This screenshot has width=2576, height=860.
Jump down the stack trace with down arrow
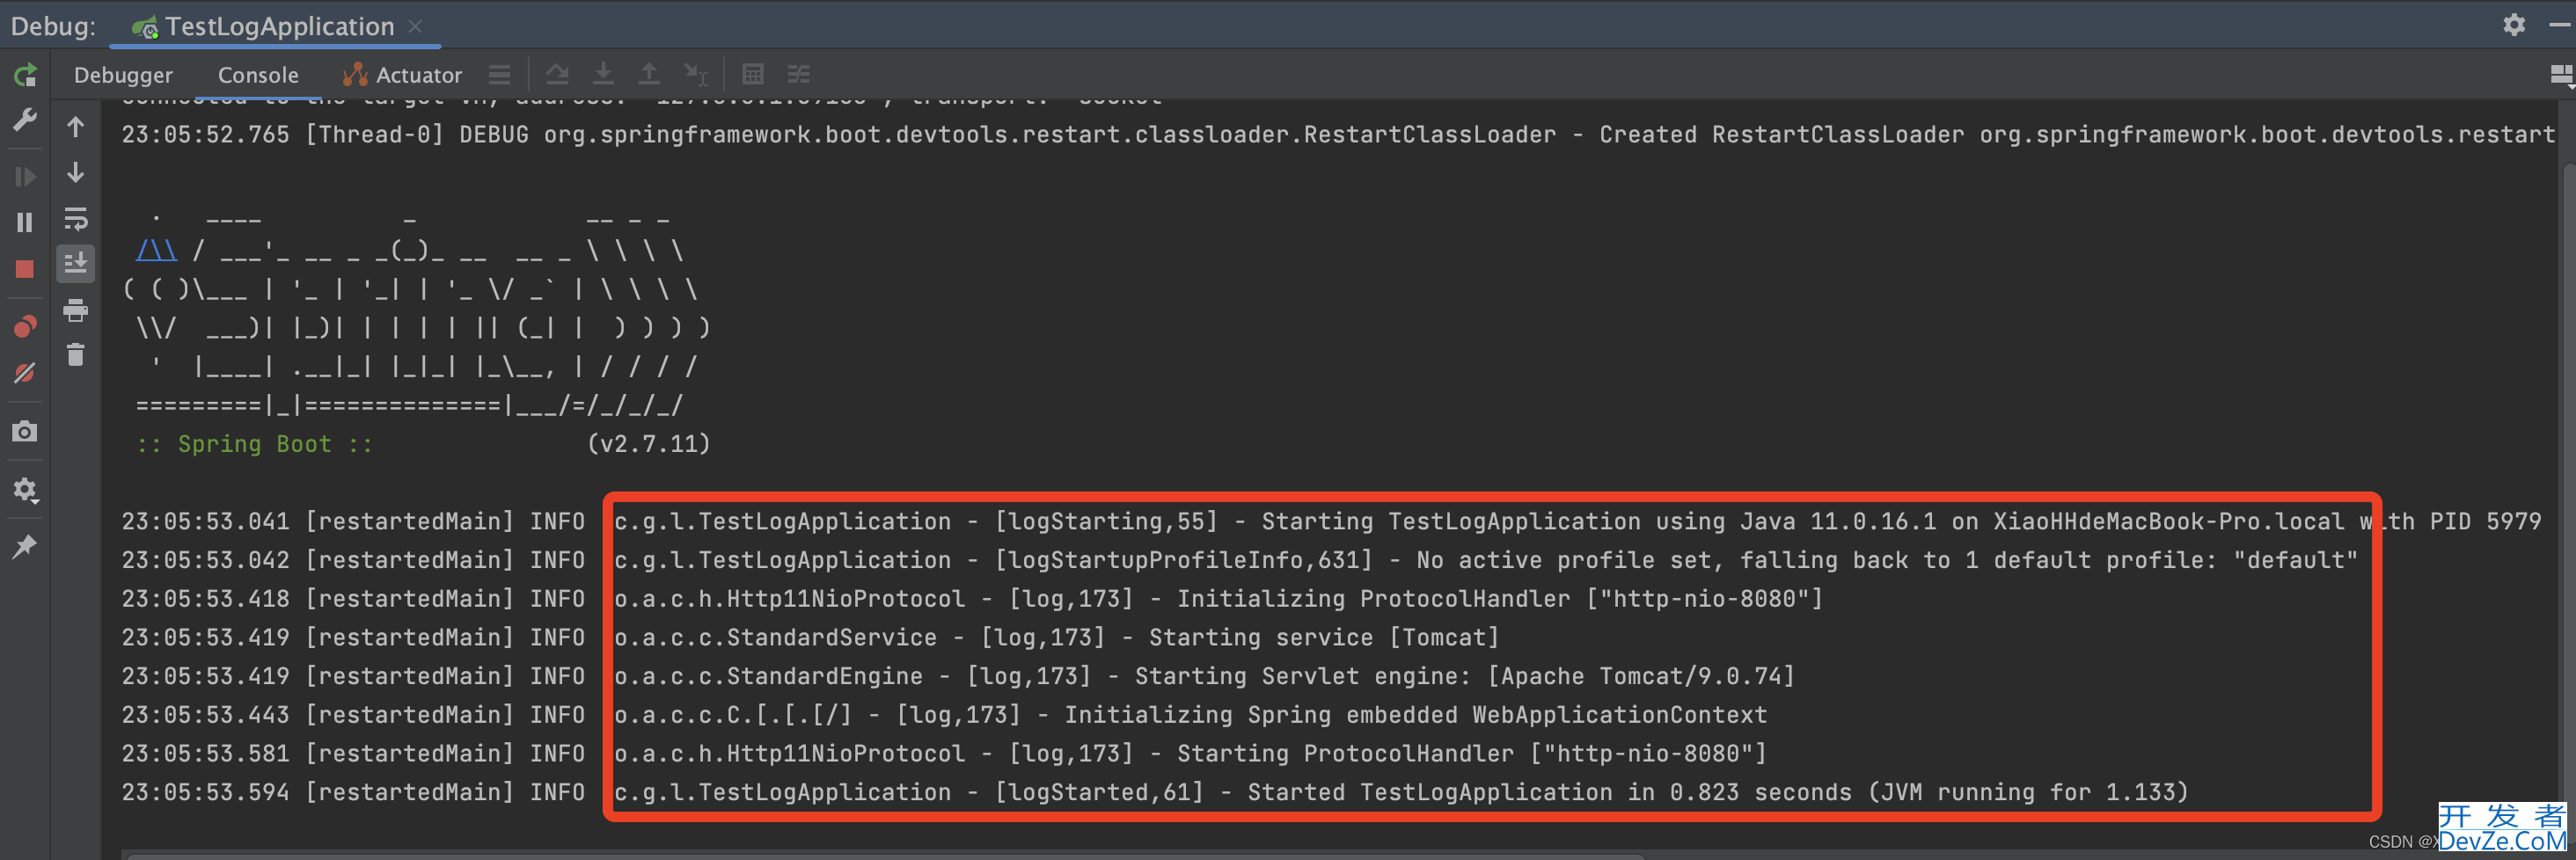pyautogui.click(x=76, y=172)
